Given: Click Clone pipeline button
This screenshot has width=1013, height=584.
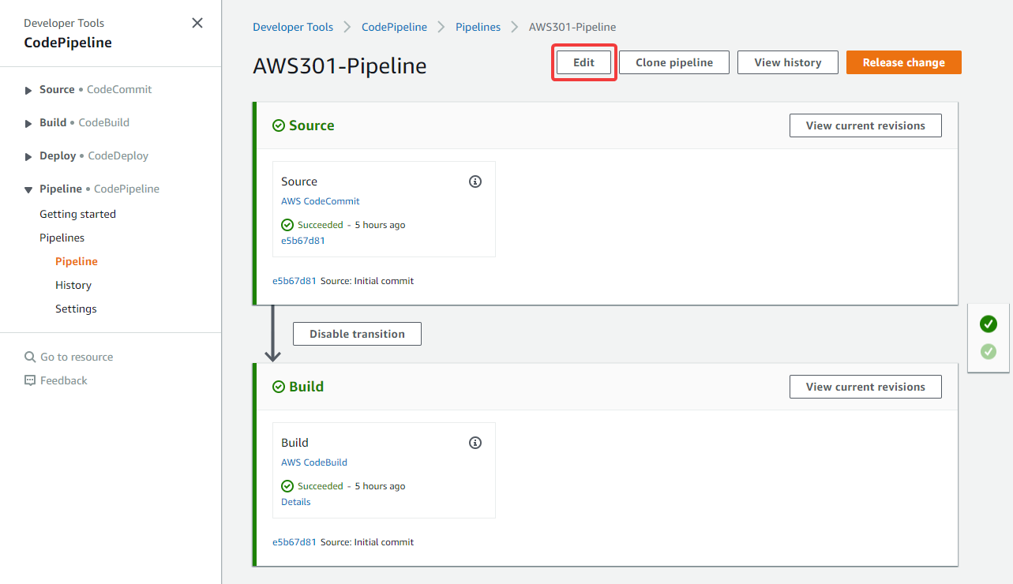Looking at the screenshot, I should pos(674,62).
